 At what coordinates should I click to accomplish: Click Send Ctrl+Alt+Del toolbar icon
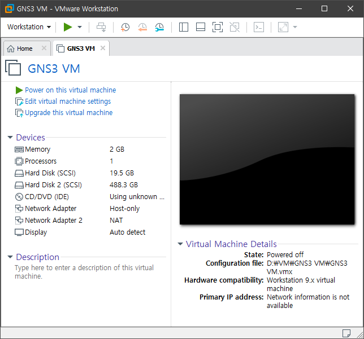(101, 27)
